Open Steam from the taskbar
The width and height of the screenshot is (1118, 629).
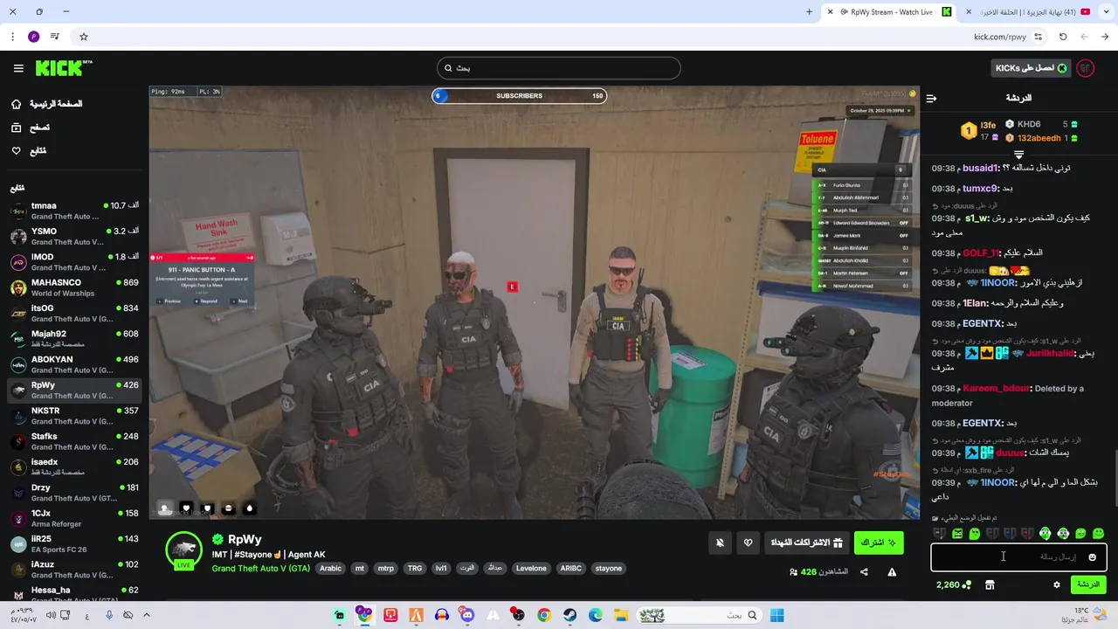tap(569, 615)
